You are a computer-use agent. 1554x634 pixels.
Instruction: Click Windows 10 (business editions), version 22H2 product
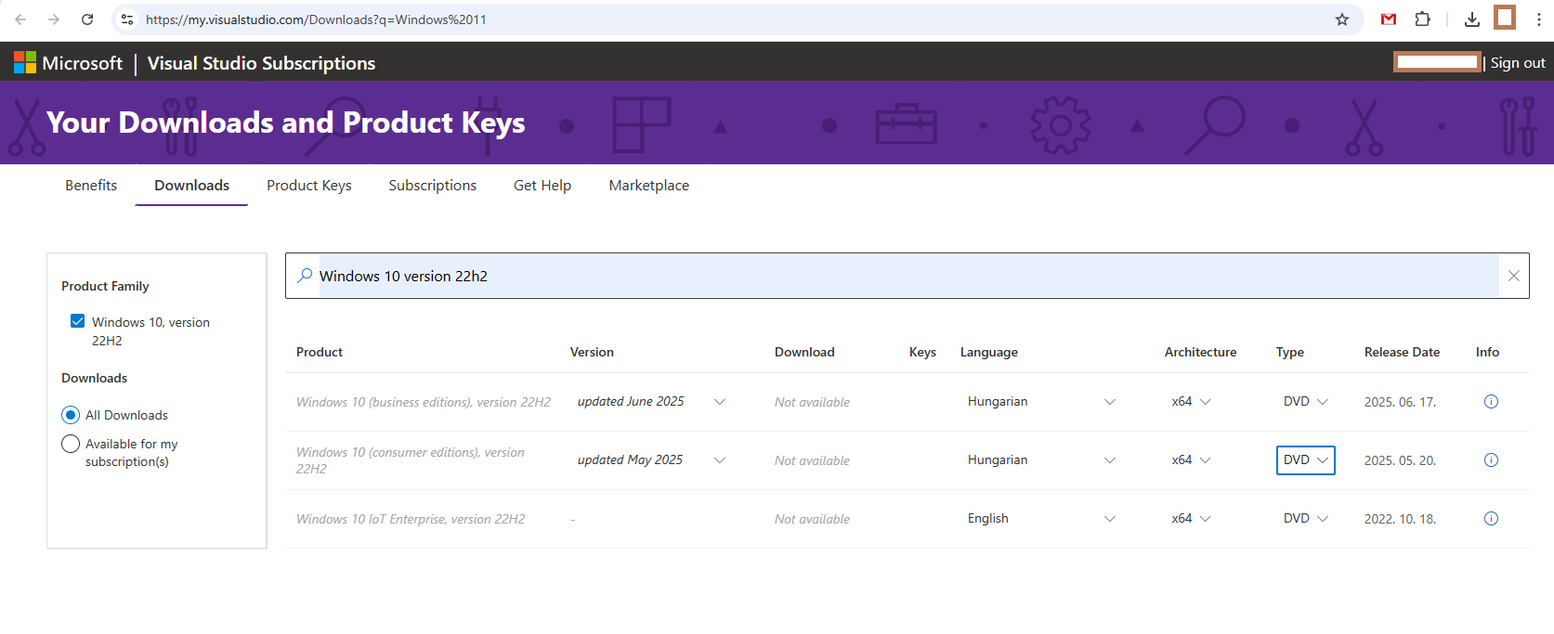[424, 402]
